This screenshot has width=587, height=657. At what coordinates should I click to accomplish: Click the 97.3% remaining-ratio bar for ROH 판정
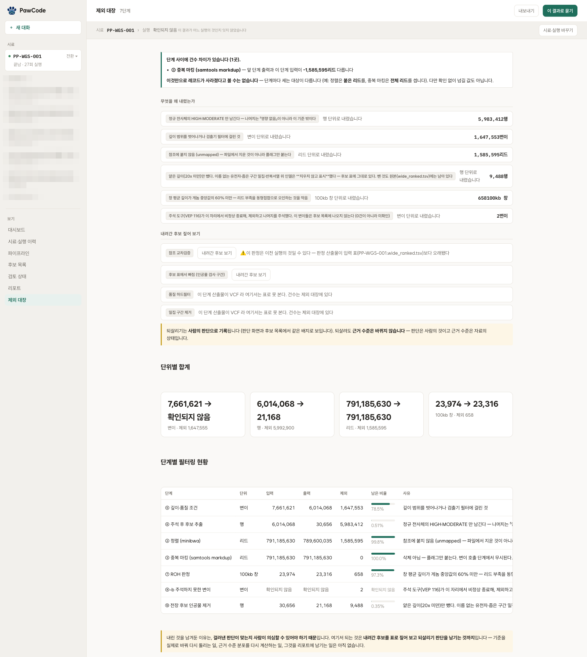click(383, 570)
